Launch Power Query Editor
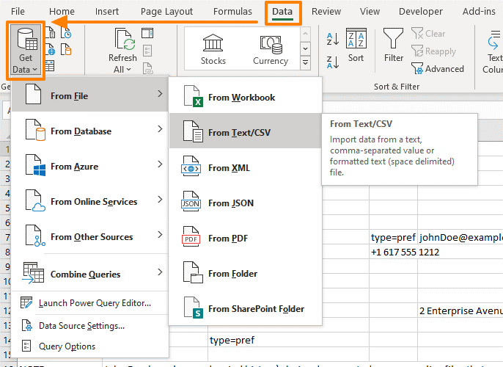This screenshot has height=367, width=503. (x=89, y=303)
